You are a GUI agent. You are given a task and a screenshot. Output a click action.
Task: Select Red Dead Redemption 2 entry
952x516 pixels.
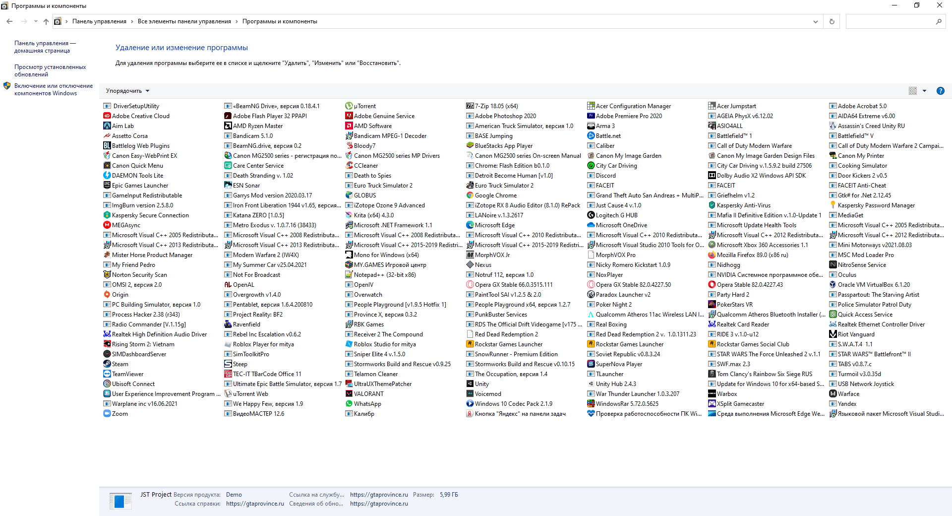[x=502, y=334]
